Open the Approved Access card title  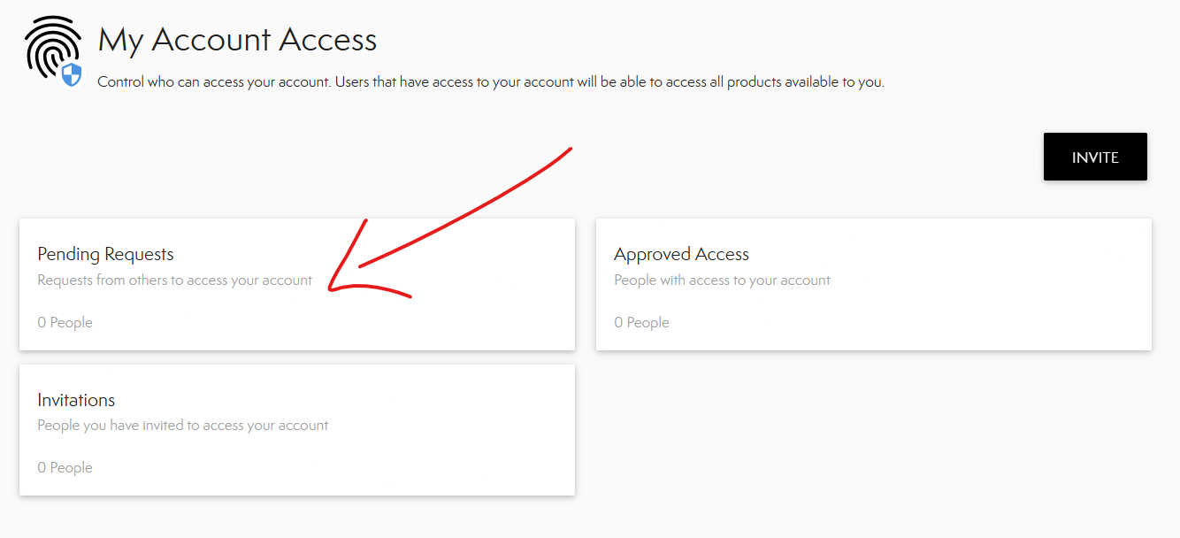(x=681, y=254)
